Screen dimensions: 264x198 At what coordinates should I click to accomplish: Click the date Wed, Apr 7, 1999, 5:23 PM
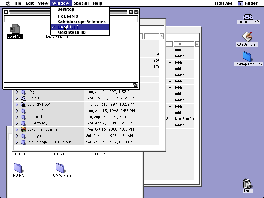point(110,123)
